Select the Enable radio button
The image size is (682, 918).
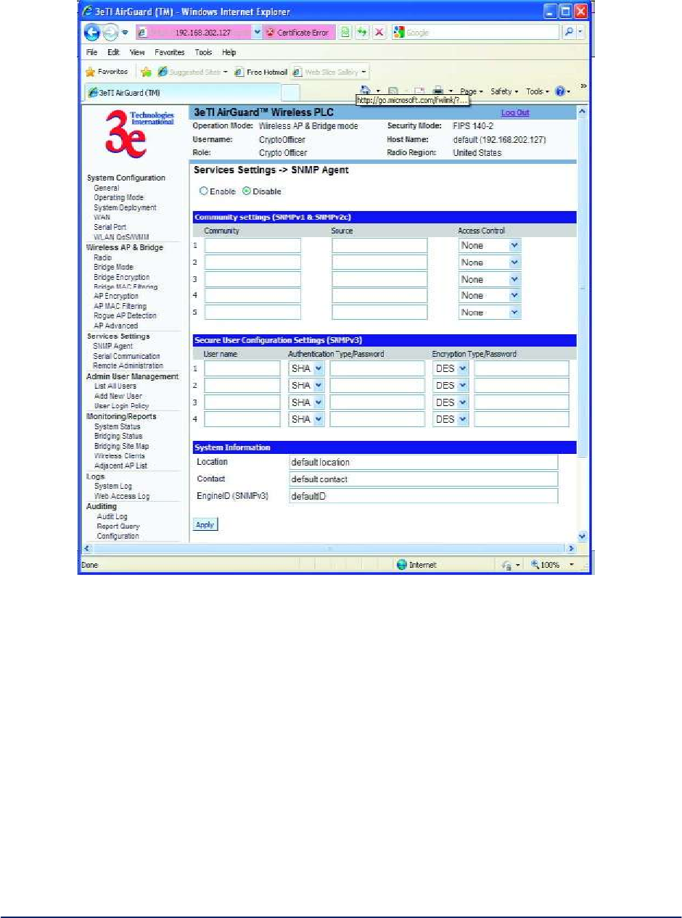(x=204, y=191)
